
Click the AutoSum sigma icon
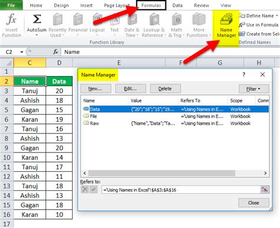(x=37, y=19)
